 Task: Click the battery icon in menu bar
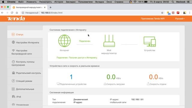point(146,2)
